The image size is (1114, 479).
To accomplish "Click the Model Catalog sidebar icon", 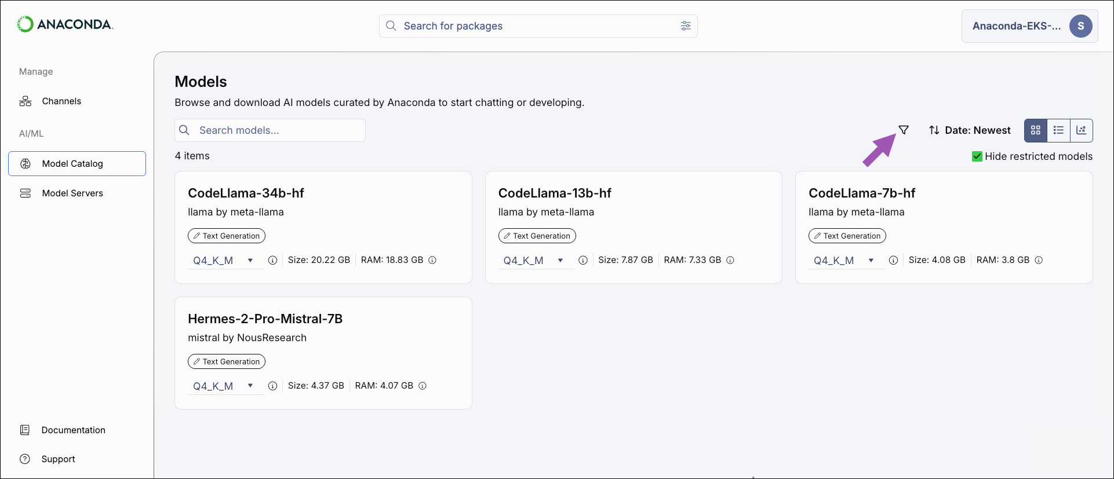I will tap(26, 164).
